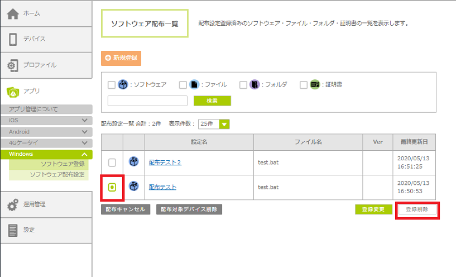Click the green App icon in sidebar

pyautogui.click(x=13, y=91)
